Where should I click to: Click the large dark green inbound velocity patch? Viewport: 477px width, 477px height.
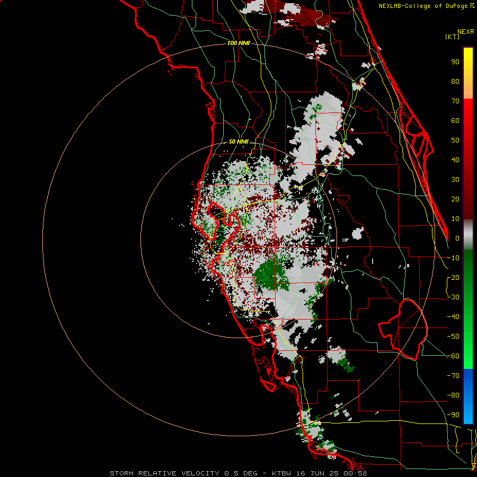coord(270,275)
